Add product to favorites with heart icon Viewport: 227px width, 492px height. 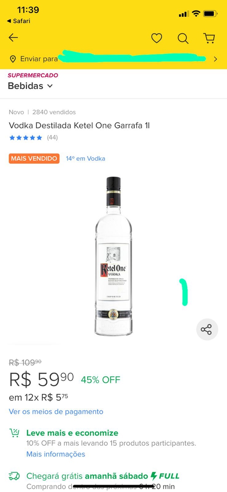(x=157, y=38)
